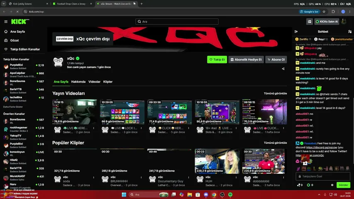354x199 pixels.
Task: Switch to the Videolar tab
Action: coord(94,82)
